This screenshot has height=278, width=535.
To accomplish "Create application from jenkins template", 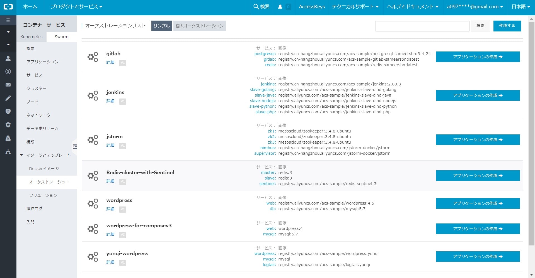I will [478, 95].
